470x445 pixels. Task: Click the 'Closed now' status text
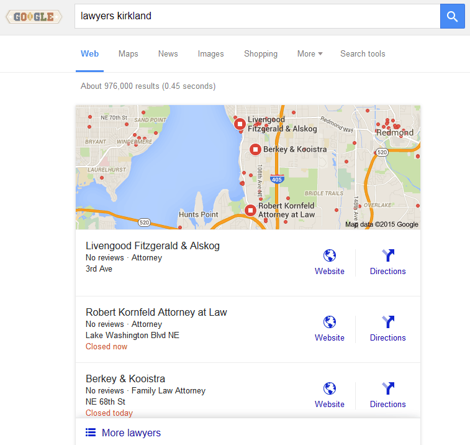click(x=106, y=347)
